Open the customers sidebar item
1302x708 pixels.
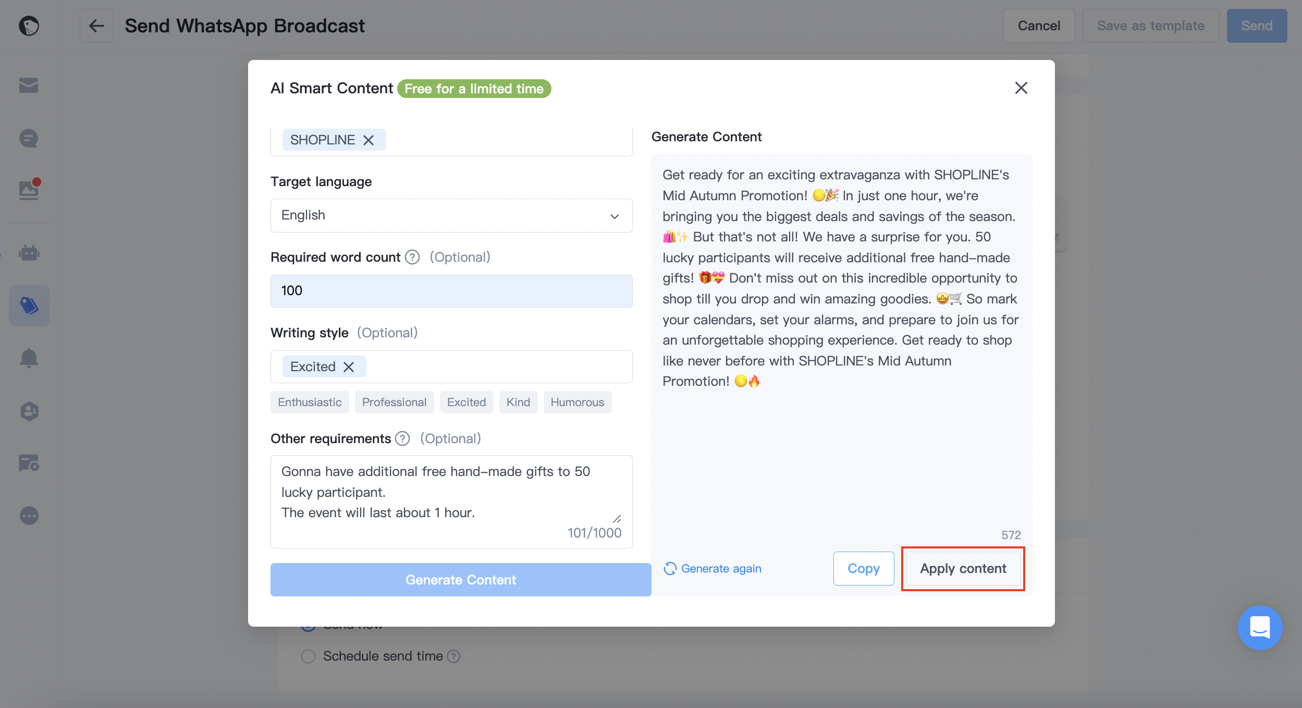[x=29, y=411]
